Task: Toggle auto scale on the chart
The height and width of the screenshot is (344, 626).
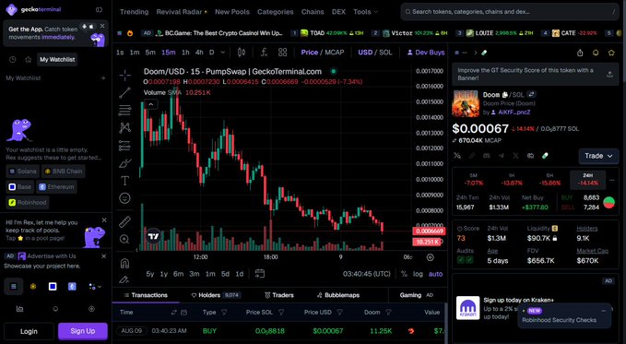Action: pyautogui.click(x=435, y=274)
